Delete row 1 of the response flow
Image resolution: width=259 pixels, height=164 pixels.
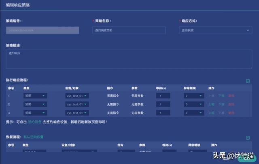231,96
